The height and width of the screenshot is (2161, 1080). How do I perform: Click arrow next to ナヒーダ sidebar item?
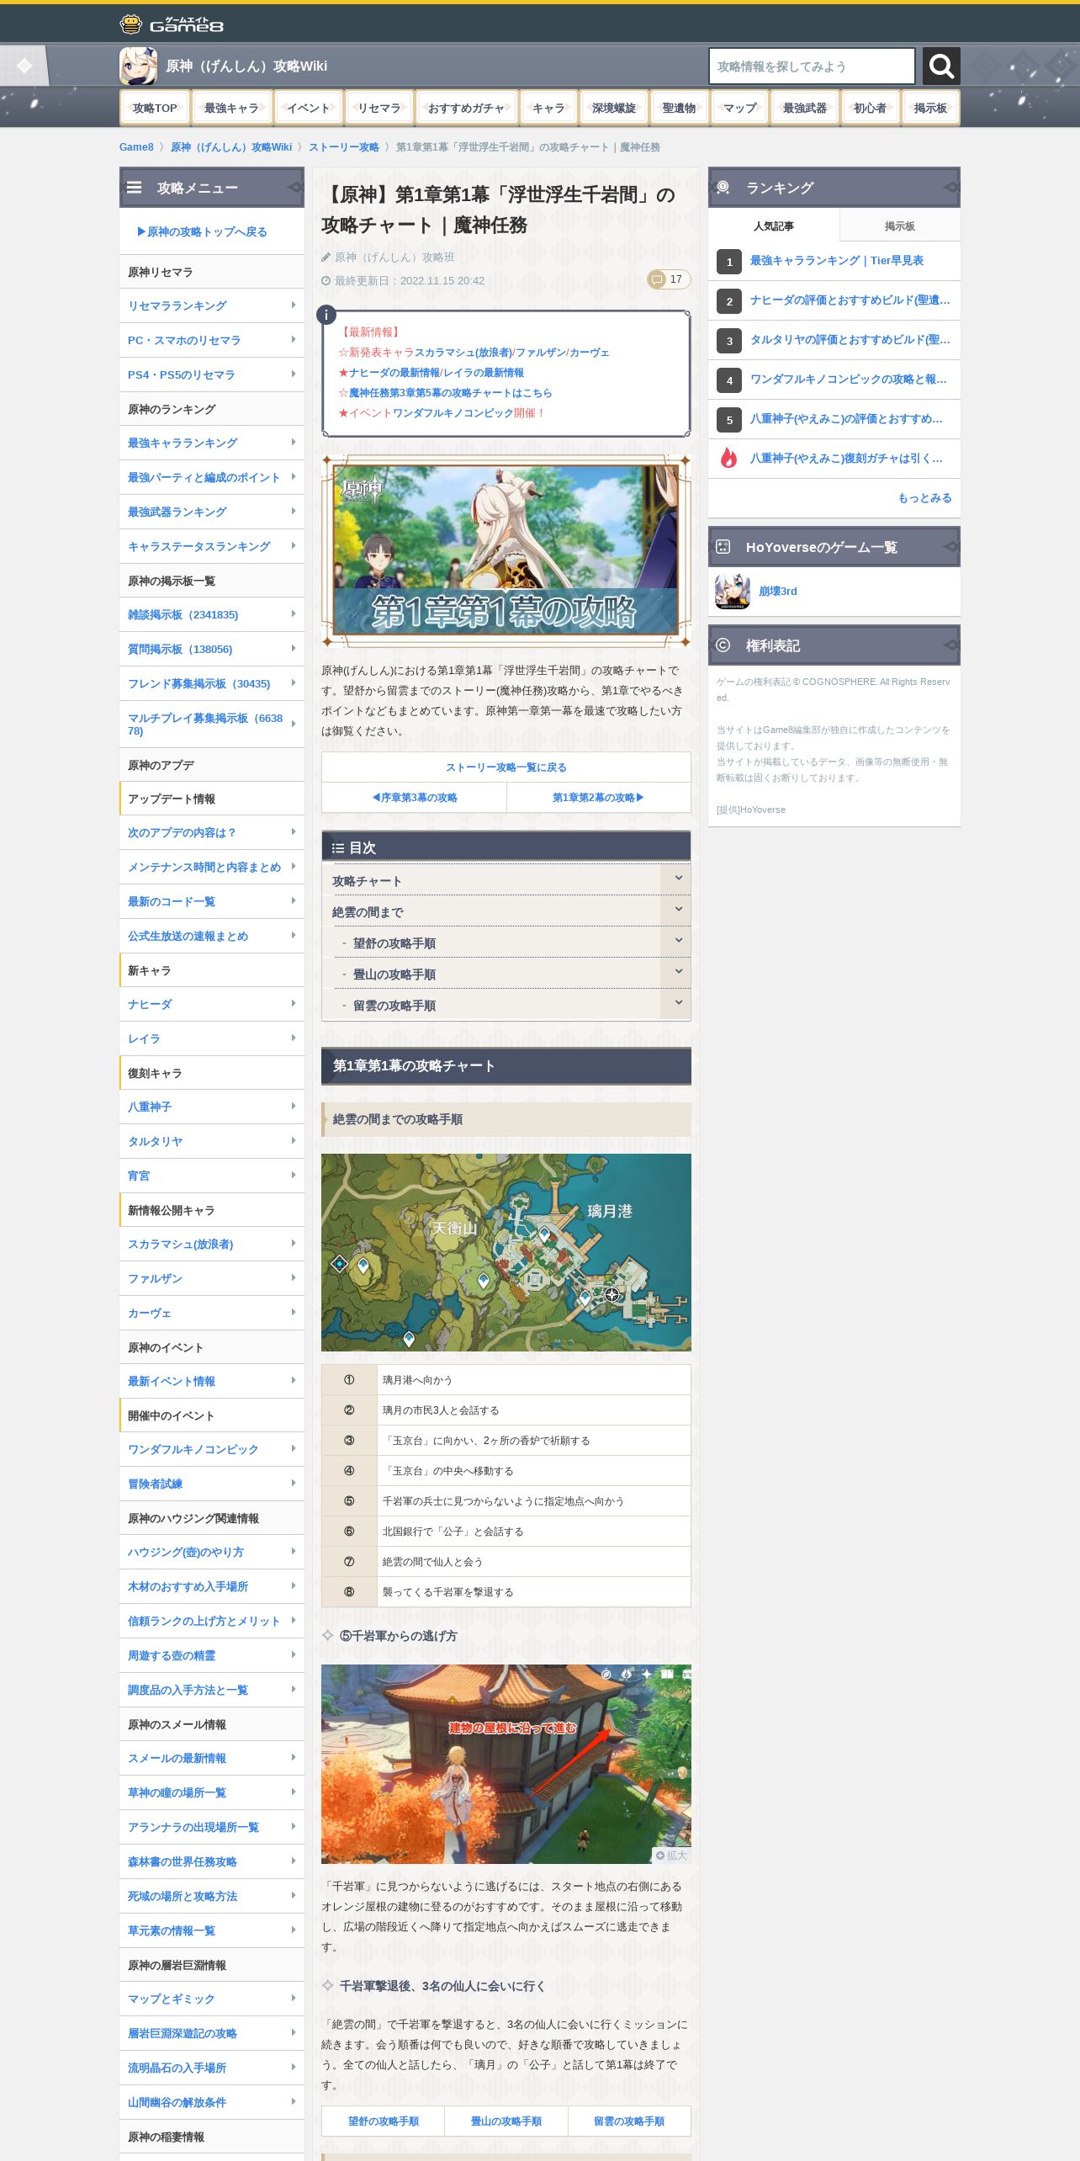tap(293, 1004)
